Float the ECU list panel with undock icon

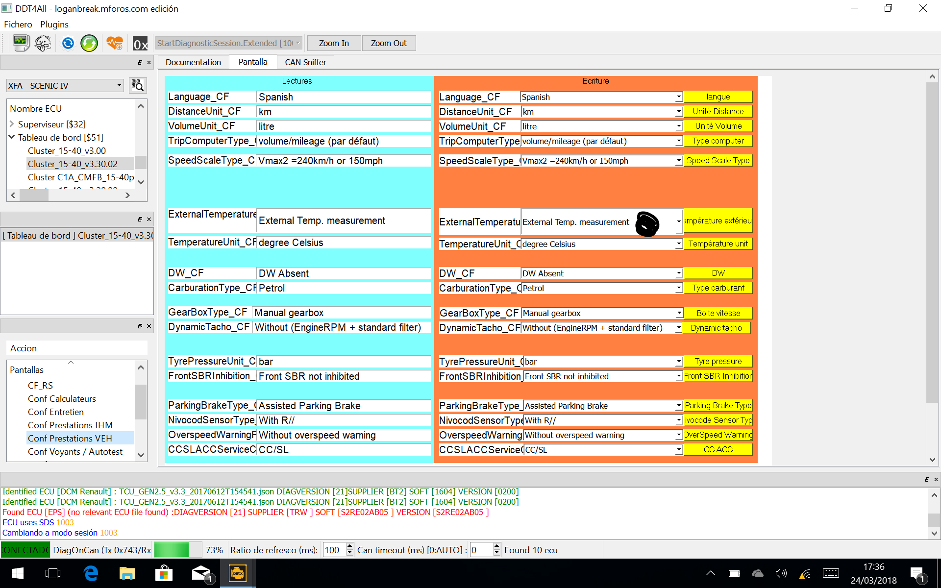140,63
